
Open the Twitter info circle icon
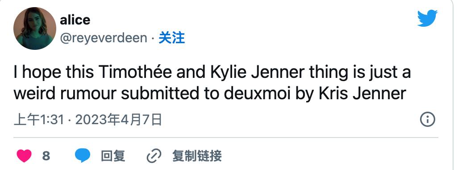point(428,119)
